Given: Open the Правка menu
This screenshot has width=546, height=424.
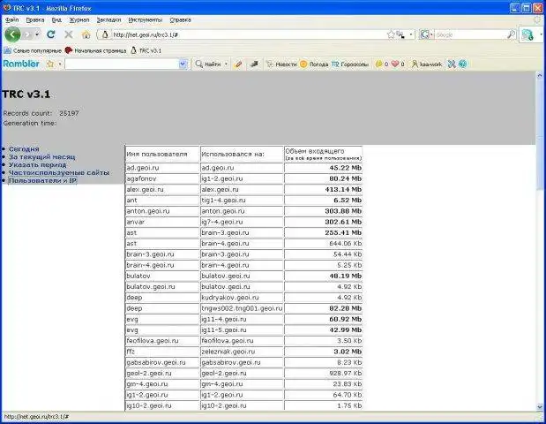Looking at the screenshot, I should [35, 19].
